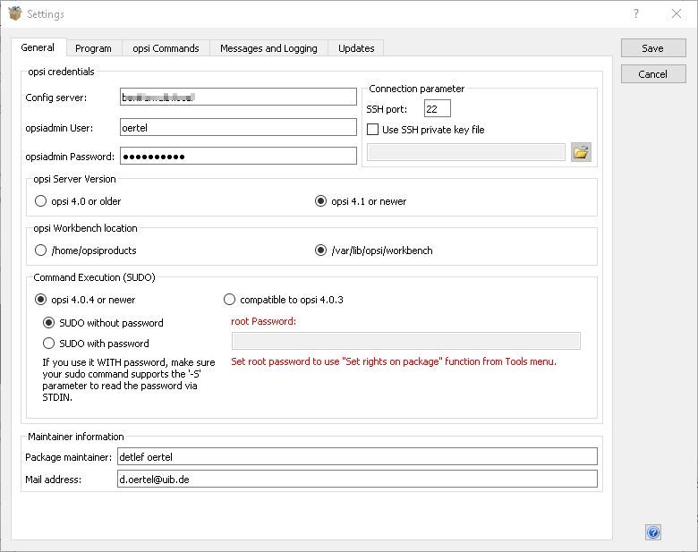Select SUDO without password

click(48, 323)
